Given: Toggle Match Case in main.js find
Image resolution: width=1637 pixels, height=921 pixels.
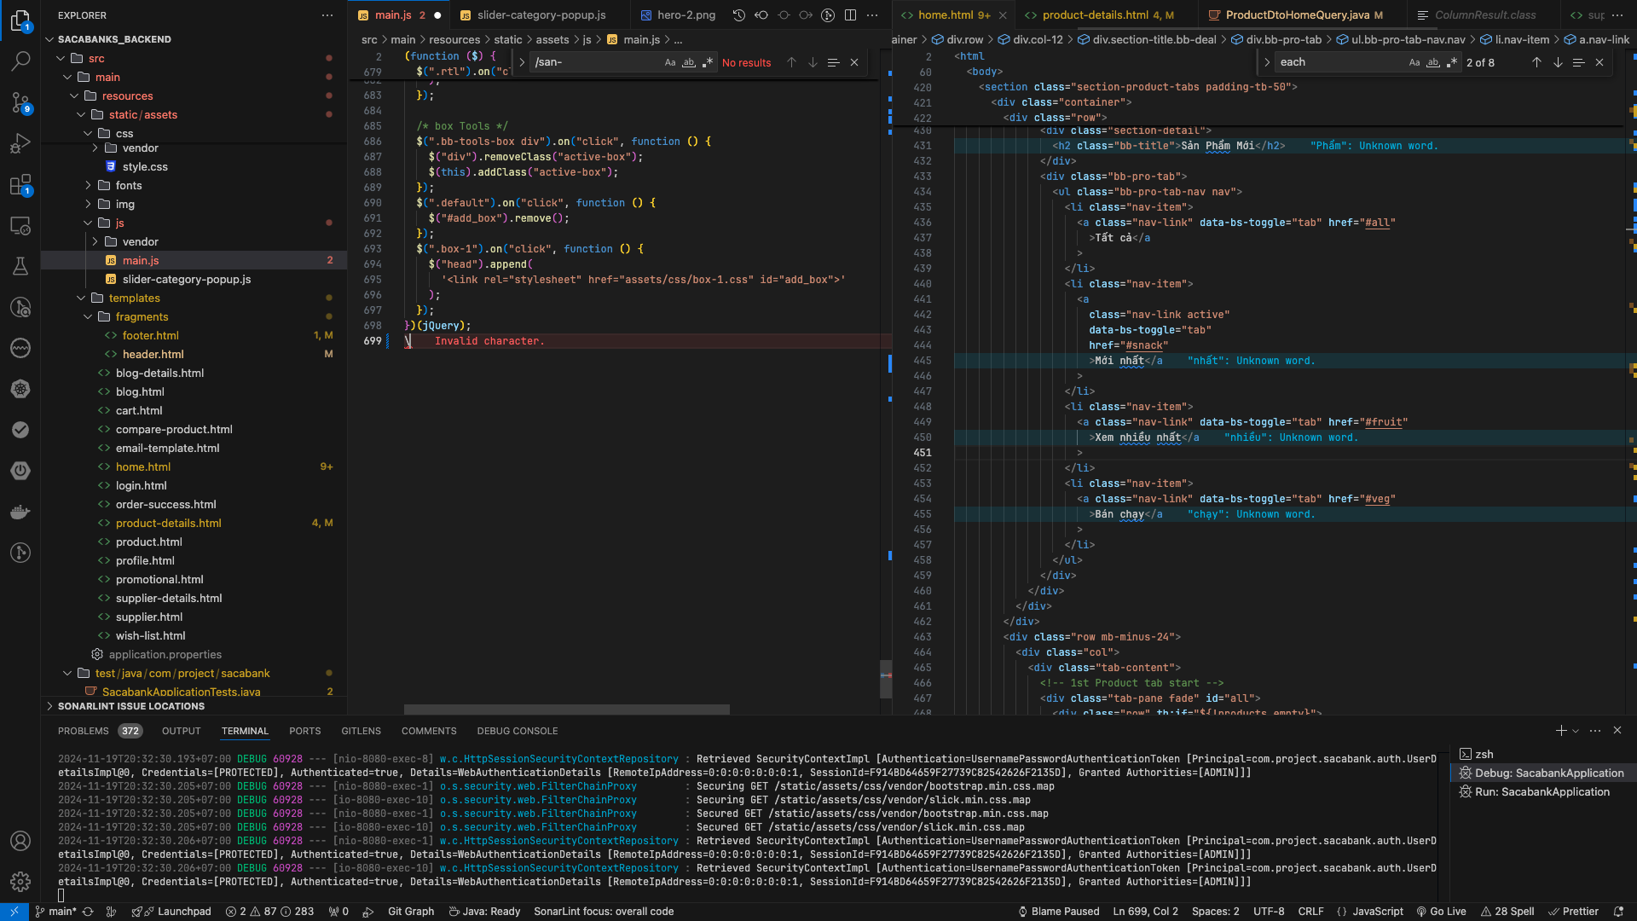Looking at the screenshot, I should tap(670, 62).
